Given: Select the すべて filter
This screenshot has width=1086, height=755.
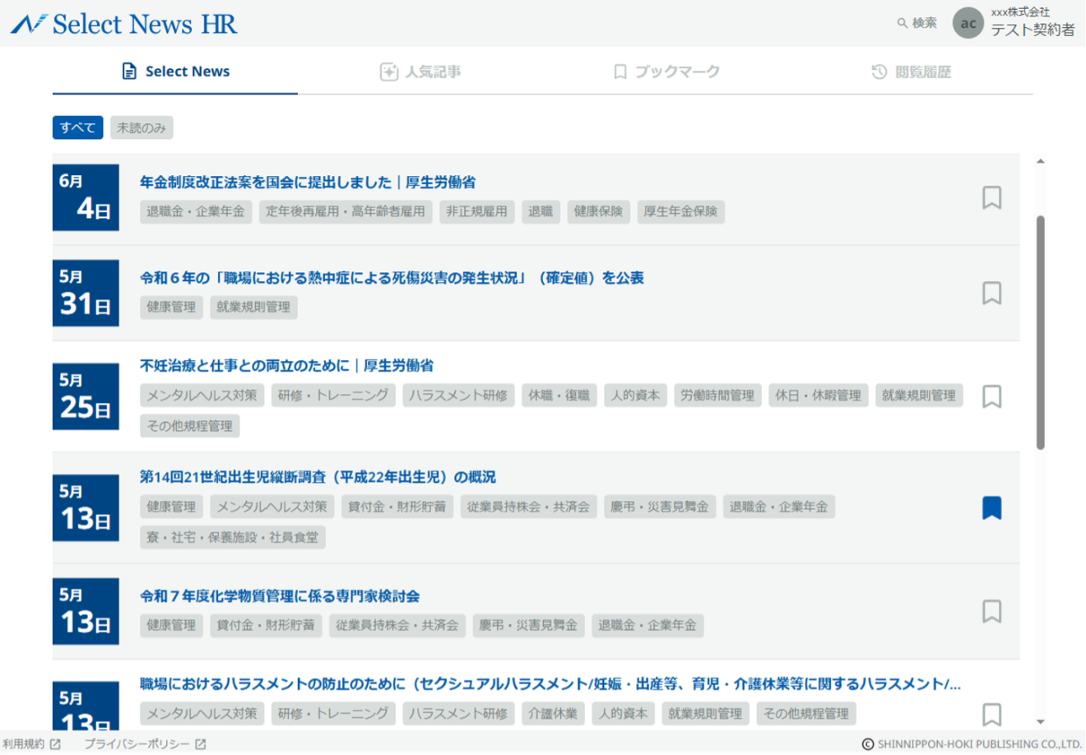Looking at the screenshot, I should [x=77, y=127].
